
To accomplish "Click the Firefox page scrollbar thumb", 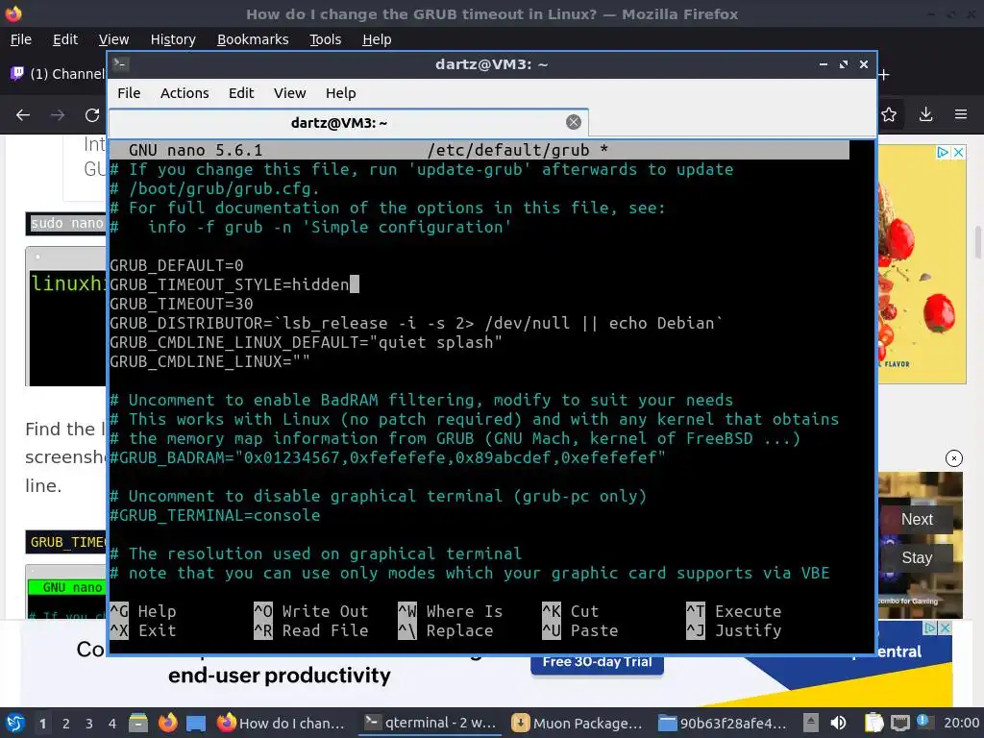I will pos(977,243).
